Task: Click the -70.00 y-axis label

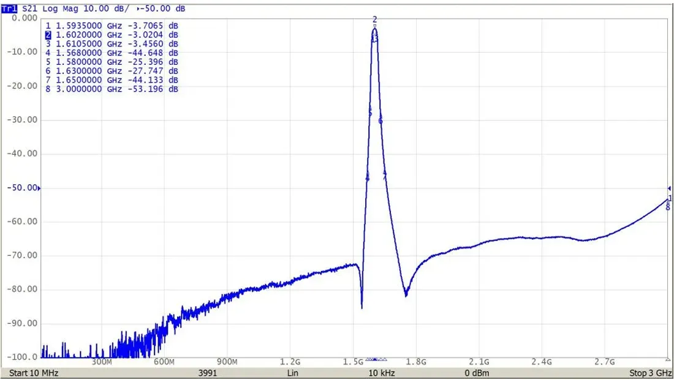Action: [x=22, y=256]
